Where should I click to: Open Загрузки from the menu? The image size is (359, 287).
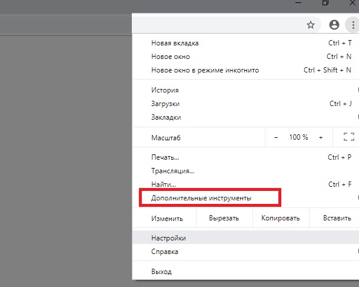click(x=165, y=104)
